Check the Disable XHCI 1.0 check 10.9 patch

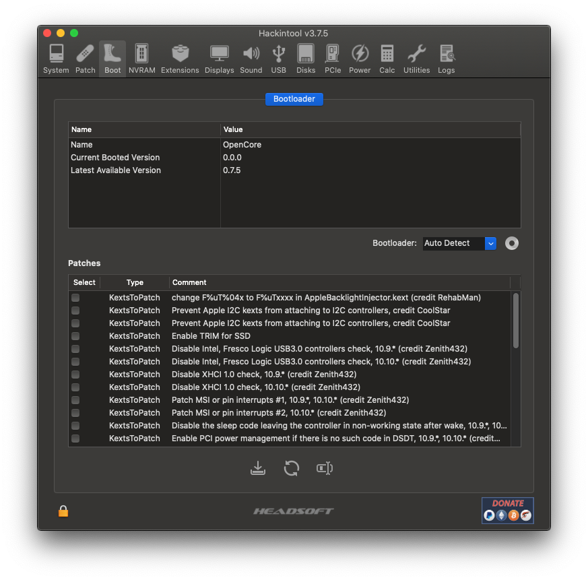[x=75, y=374]
